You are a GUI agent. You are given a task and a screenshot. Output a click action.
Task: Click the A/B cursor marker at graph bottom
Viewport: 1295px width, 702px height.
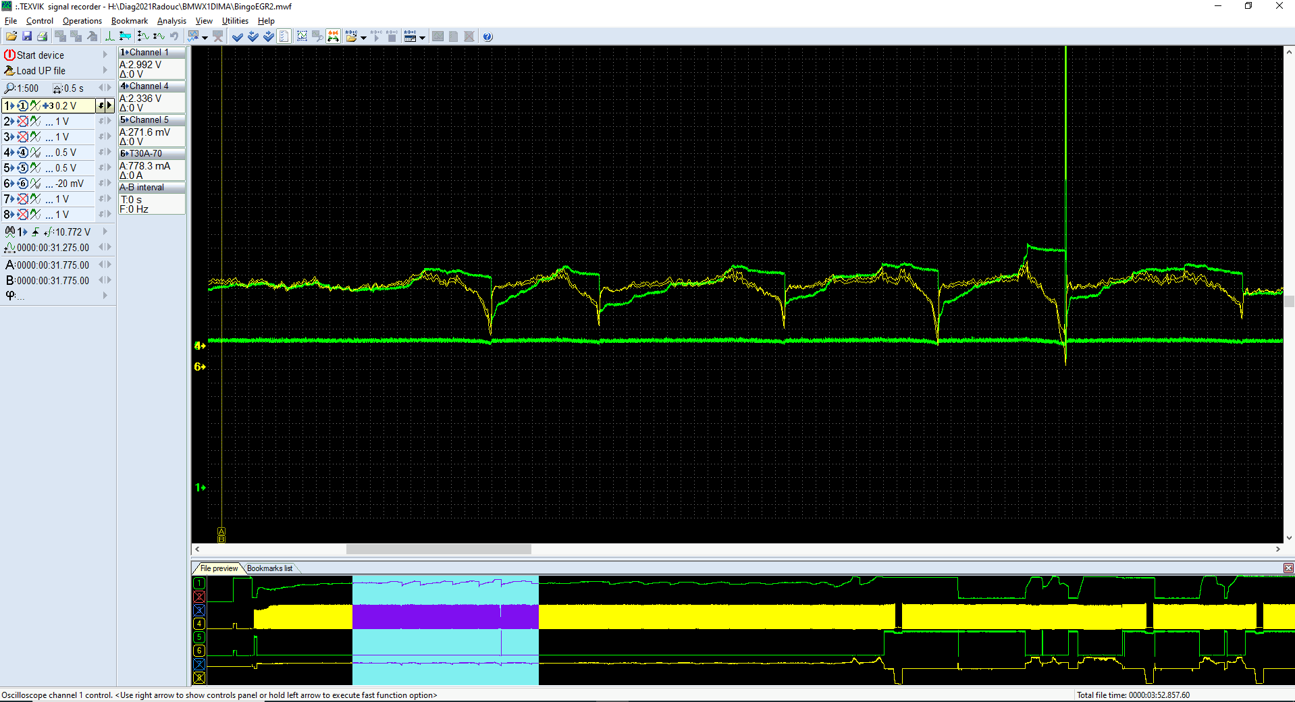(221, 535)
